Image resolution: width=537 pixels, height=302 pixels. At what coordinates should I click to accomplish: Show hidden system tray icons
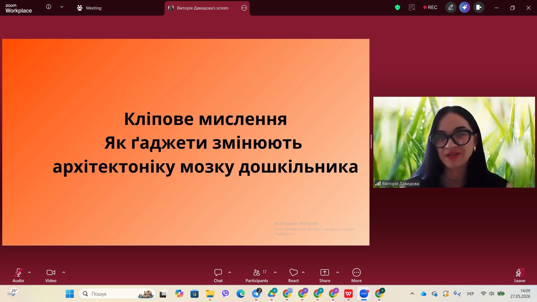[x=412, y=294]
